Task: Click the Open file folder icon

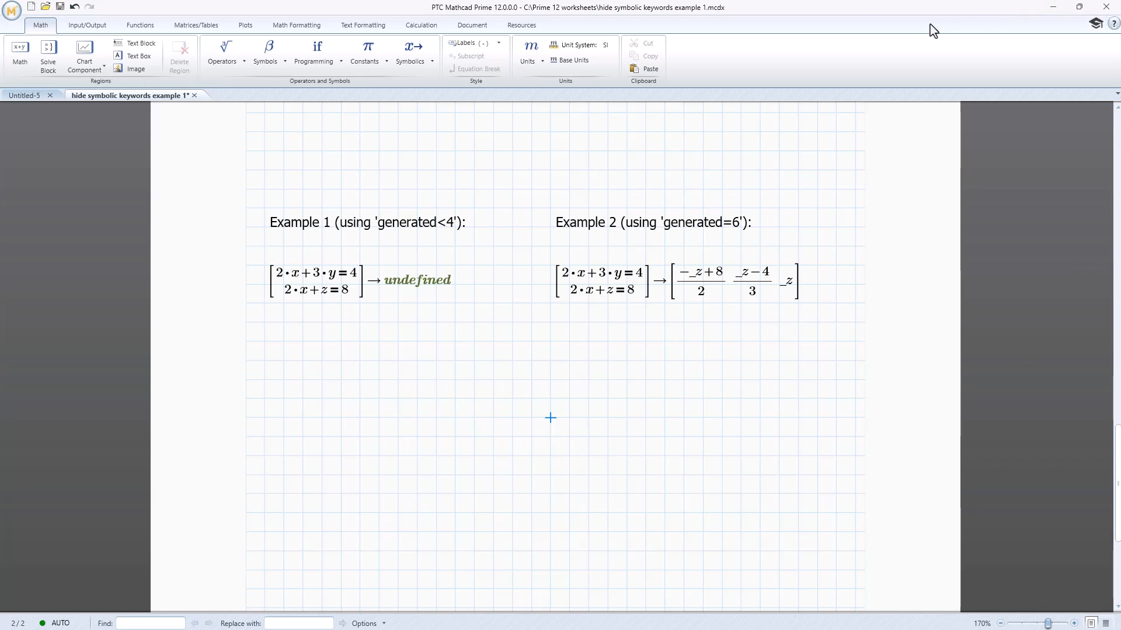Action: pos(46,6)
